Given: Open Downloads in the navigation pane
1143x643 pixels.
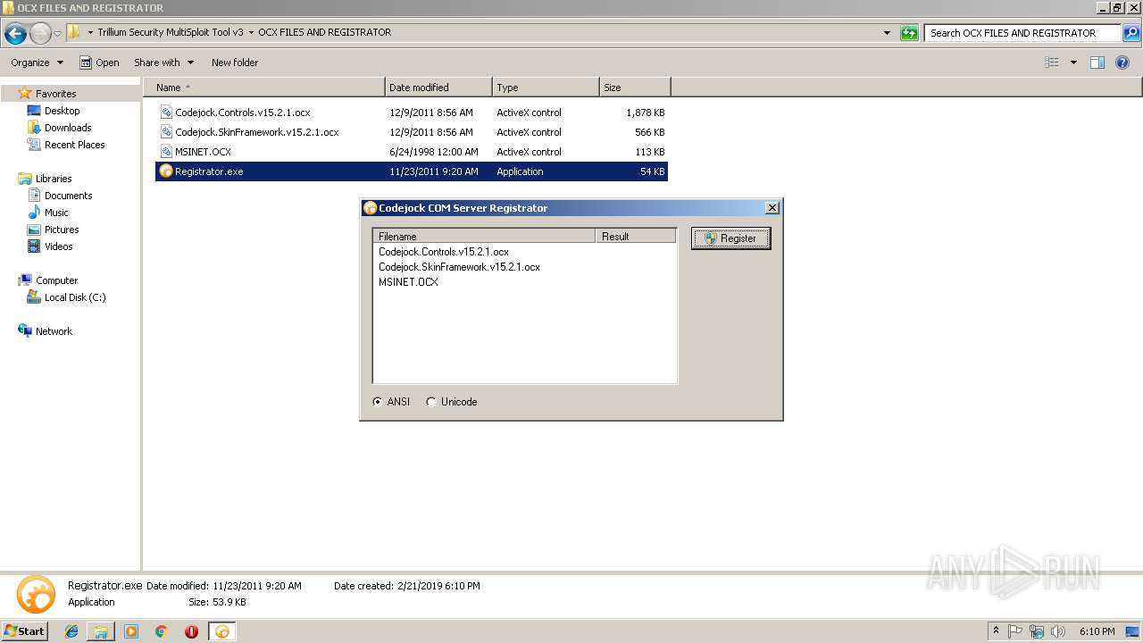Looking at the screenshot, I should [68, 128].
